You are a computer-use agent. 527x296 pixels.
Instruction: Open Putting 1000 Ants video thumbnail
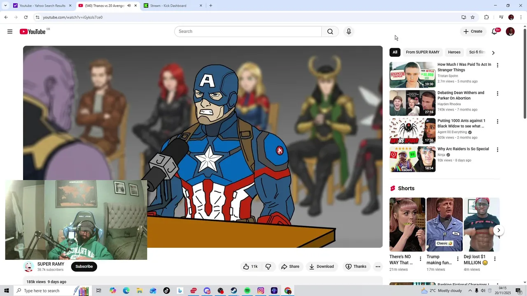click(412, 131)
